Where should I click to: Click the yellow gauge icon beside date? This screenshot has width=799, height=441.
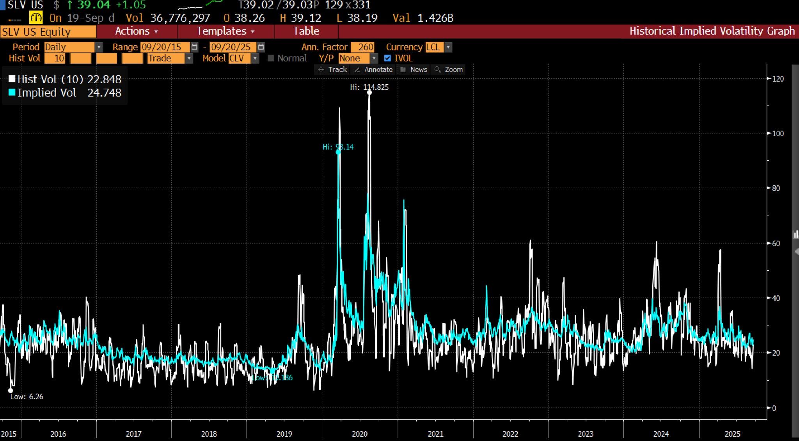pyautogui.click(x=36, y=18)
